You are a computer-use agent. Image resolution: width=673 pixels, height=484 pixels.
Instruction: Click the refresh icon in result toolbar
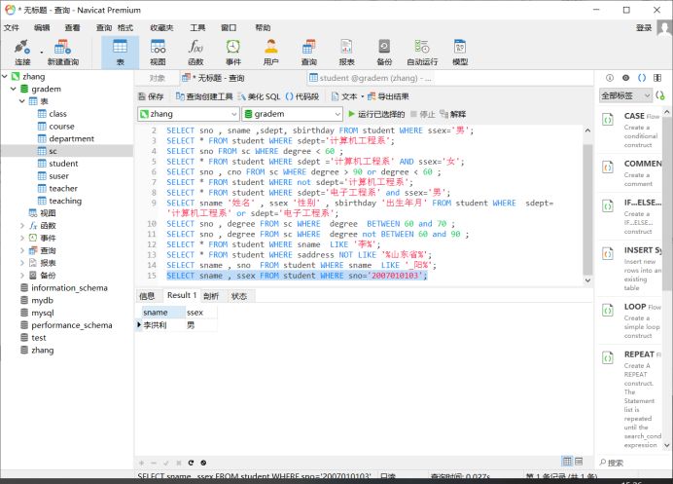coord(191,463)
